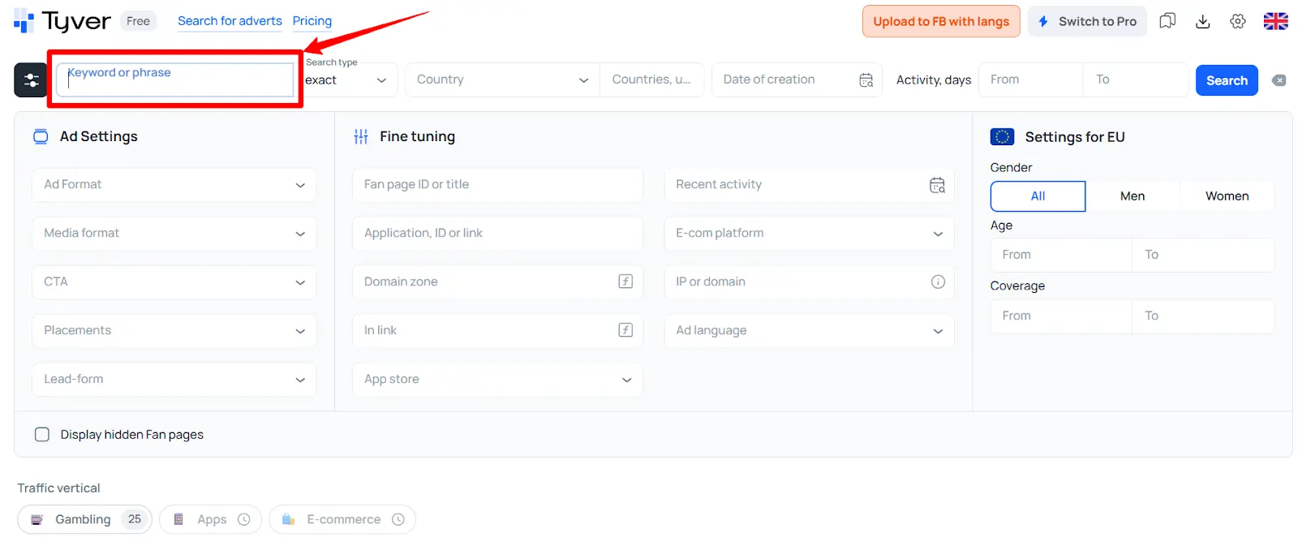Select All gender option

pos(1038,196)
